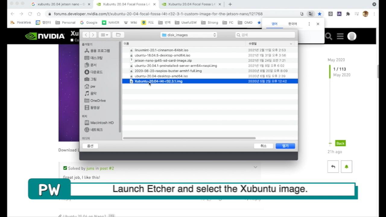Open the NAVER bookmark
The image size is (386, 217).
(x=111, y=23)
